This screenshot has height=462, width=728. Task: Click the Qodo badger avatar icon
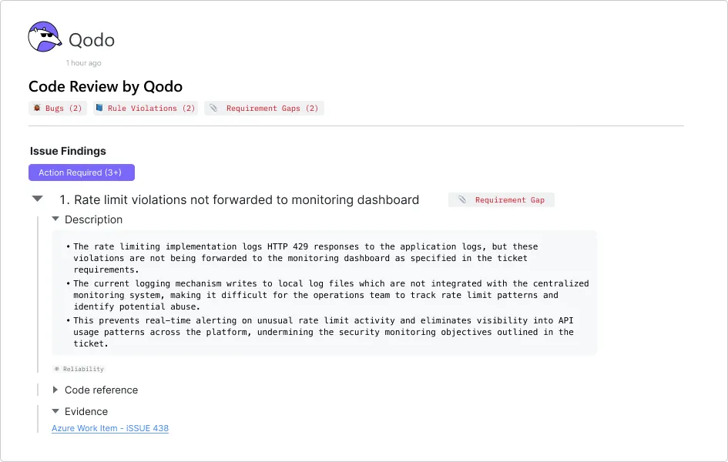coord(43,38)
